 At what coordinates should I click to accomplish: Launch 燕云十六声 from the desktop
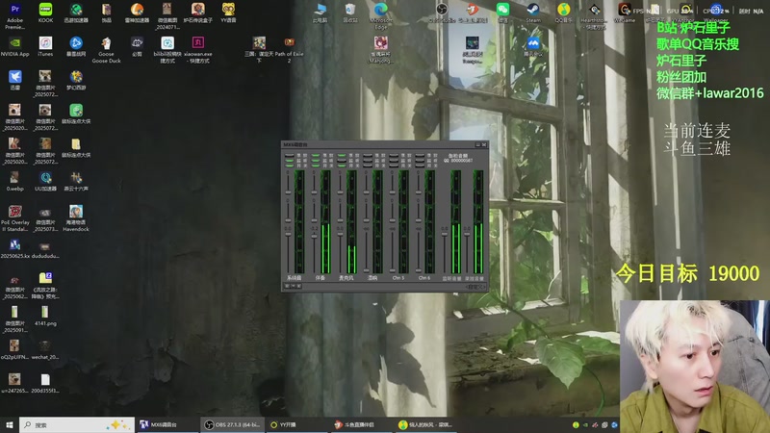pyautogui.click(x=76, y=181)
